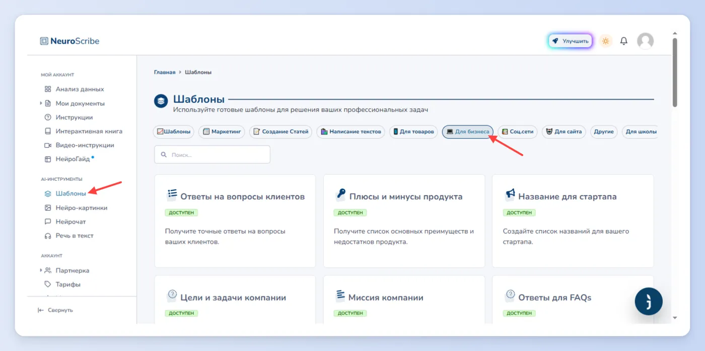This screenshot has width=705, height=351.
Task: Open the Плюсы и минусы продукта card
Action: coord(404,221)
